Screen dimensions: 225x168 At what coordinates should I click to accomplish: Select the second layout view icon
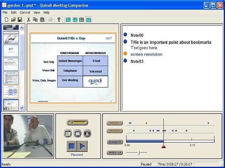tap(75, 20)
